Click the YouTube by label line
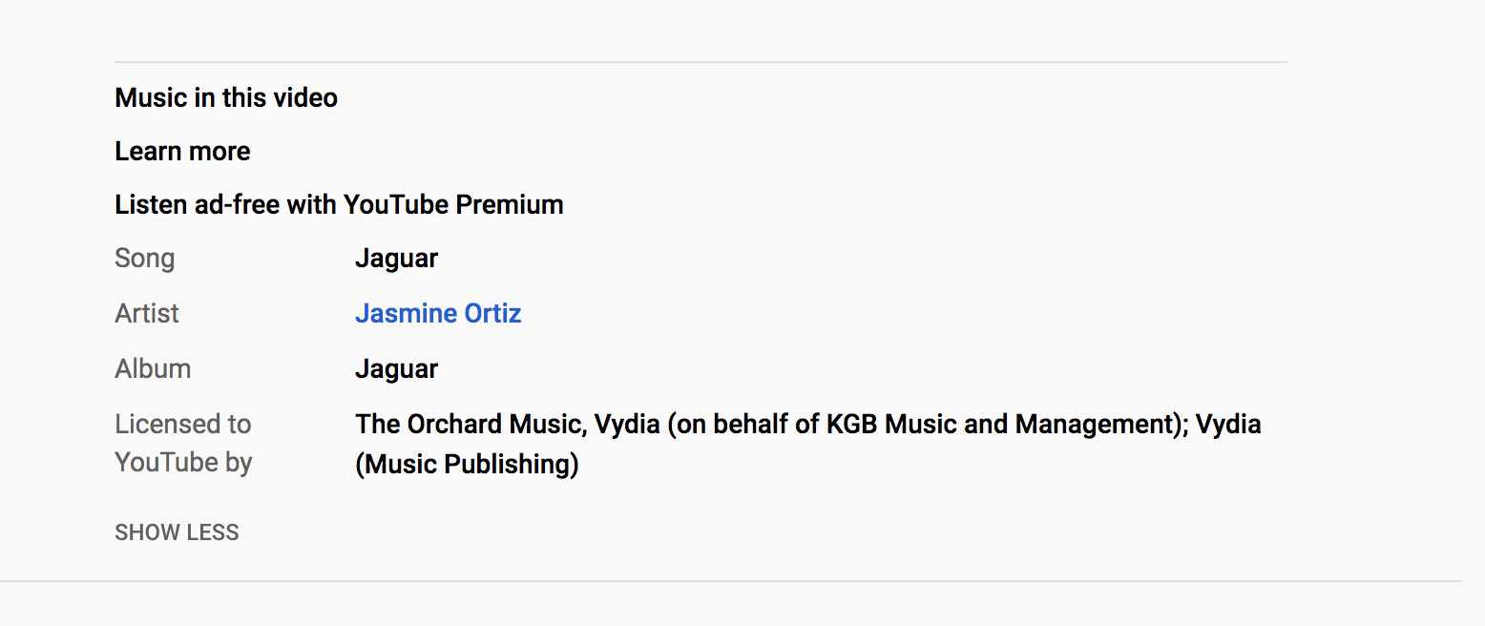The width and height of the screenshot is (1485, 626). pos(183,463)
